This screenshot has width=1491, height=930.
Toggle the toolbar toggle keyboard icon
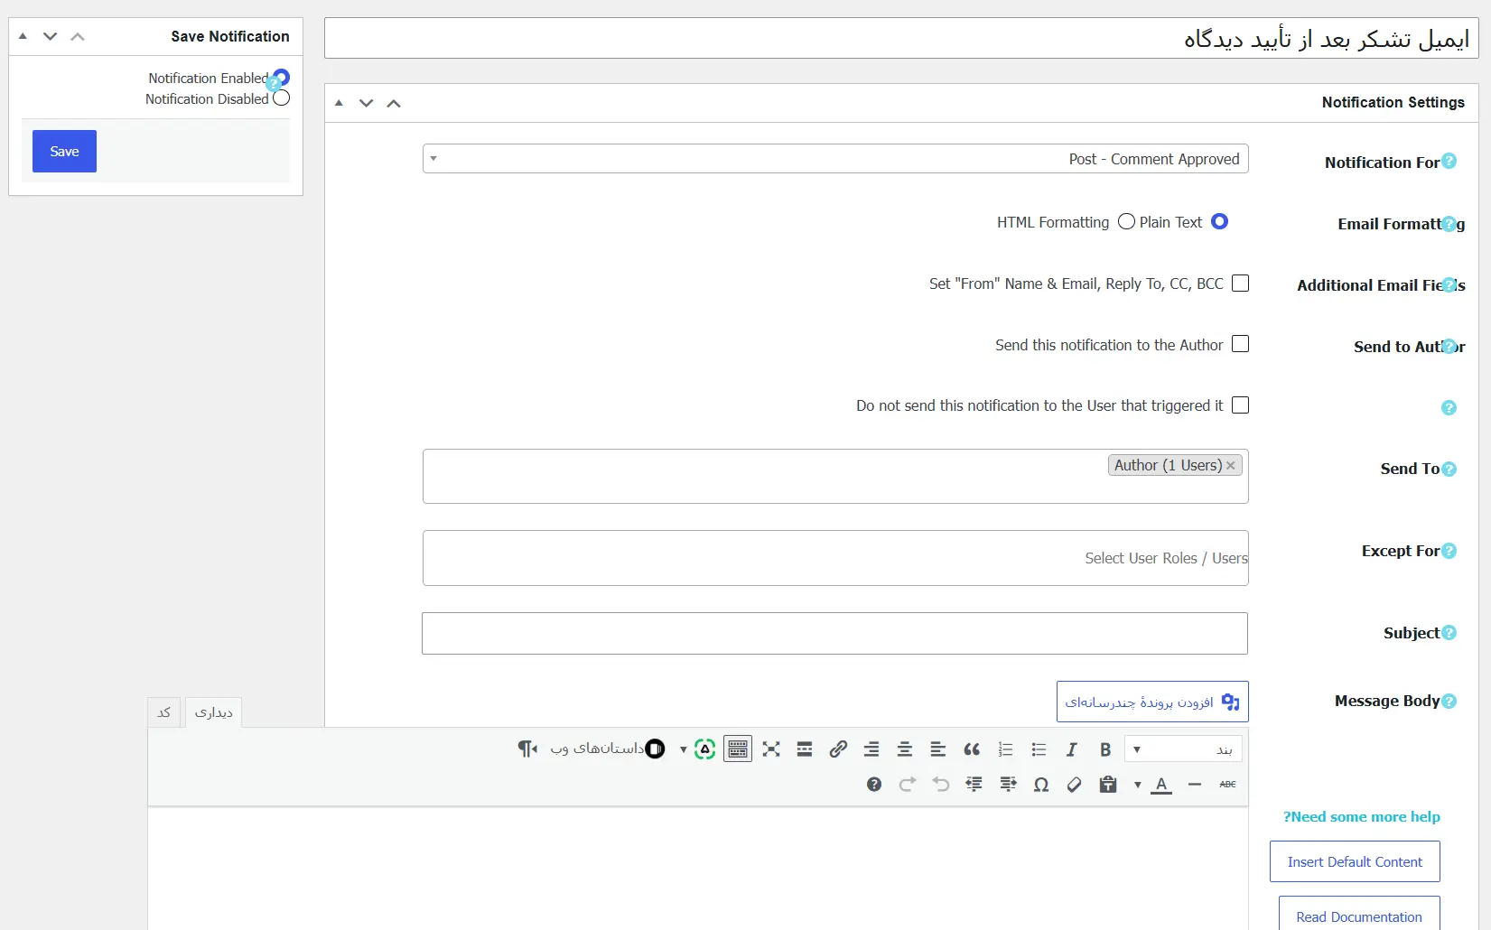(738, 749)
